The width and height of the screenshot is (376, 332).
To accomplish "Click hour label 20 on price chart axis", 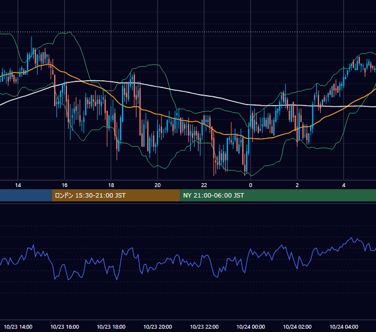I will coord(158,185).
